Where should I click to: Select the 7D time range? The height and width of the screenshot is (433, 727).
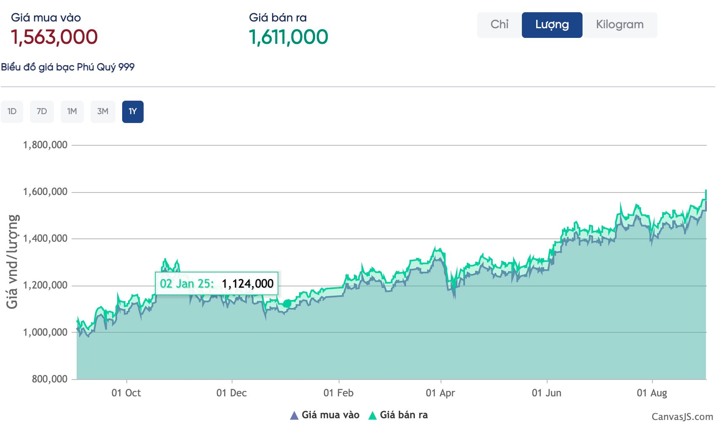42,112
